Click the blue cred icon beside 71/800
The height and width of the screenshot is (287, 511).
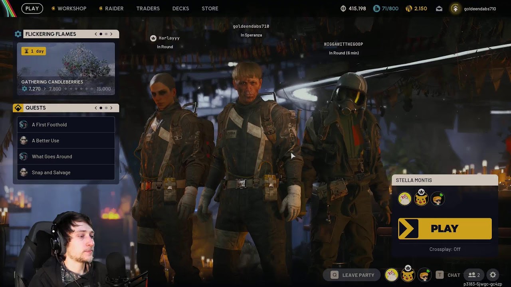pyautogui.click(x=376, y=8)
